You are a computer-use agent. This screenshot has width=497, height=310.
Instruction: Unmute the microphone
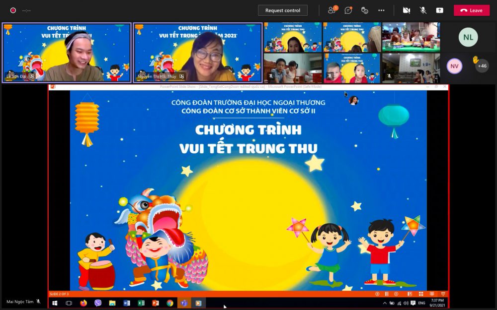click(x=423, y=10)
